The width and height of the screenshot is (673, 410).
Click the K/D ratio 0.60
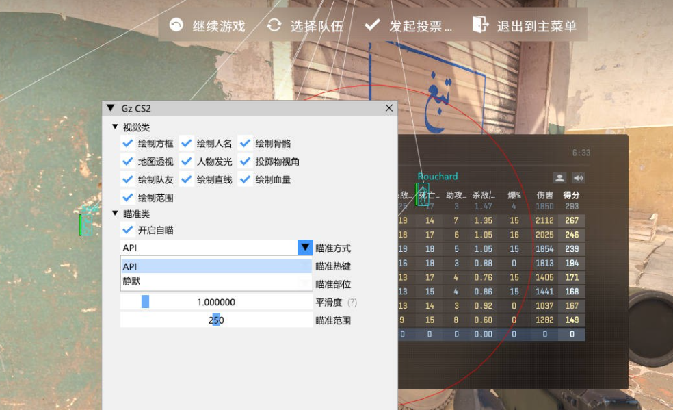click(x=484, y=320)
